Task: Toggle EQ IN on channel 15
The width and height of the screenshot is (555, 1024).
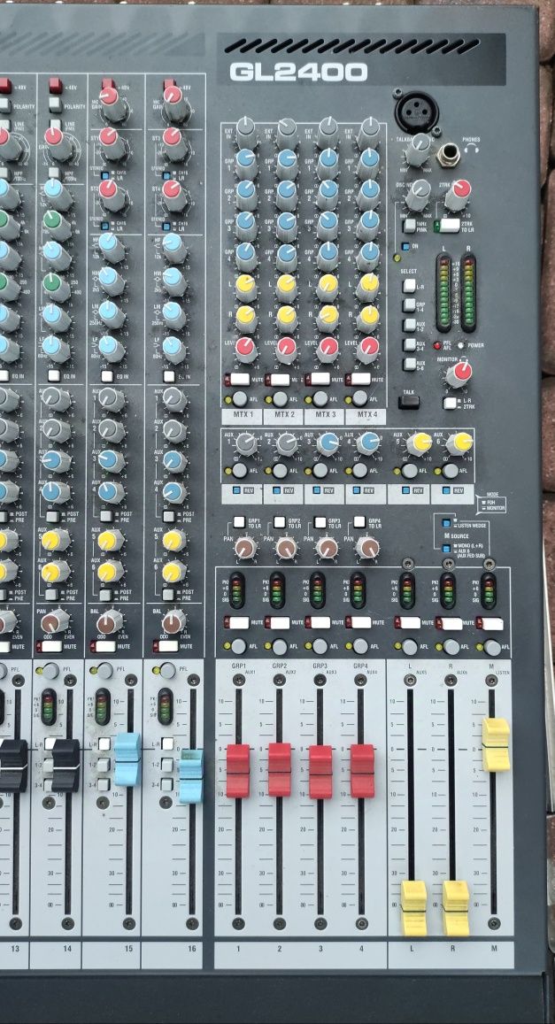Action: (x=108, y=376)
